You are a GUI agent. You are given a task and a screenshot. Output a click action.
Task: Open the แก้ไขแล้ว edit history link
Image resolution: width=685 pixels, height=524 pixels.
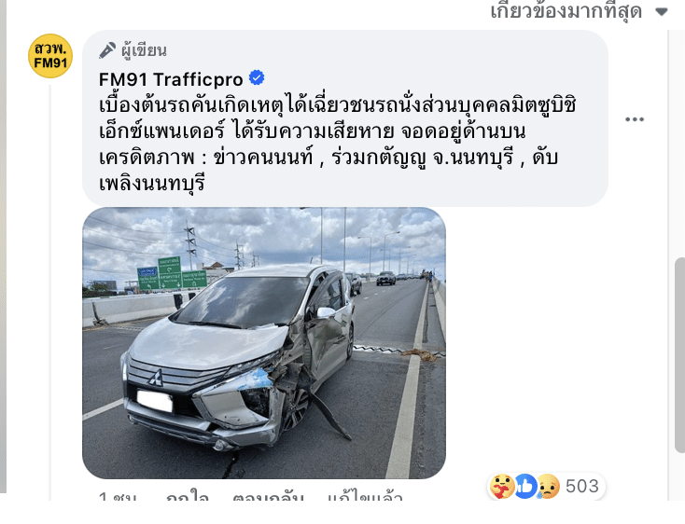(365, 497)
